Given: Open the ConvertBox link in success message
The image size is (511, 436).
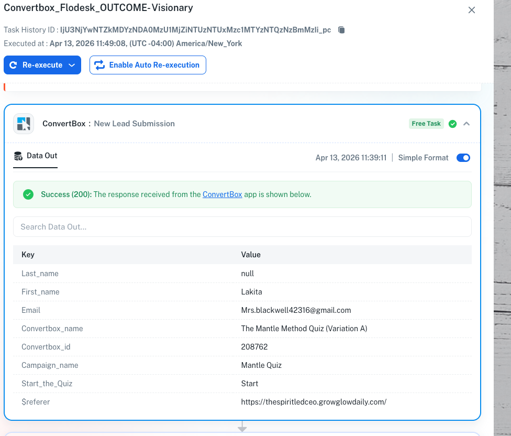Looking at the screenshot, I should [x=222, y=194].
